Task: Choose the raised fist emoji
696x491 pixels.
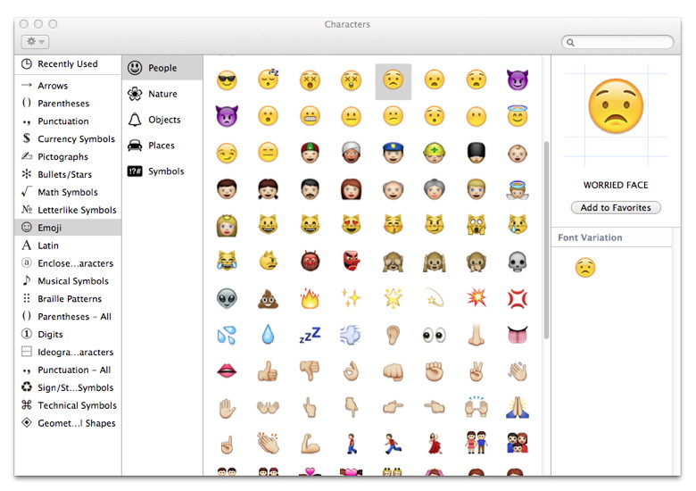Action: tap(435, 371)
